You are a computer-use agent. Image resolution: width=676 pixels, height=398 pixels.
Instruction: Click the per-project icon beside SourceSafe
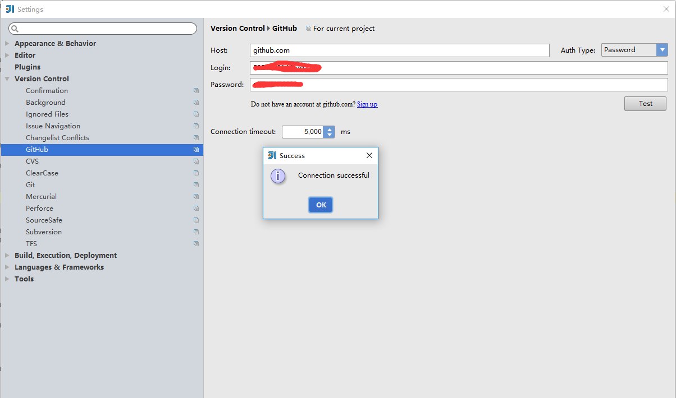(x=196, y=220)
